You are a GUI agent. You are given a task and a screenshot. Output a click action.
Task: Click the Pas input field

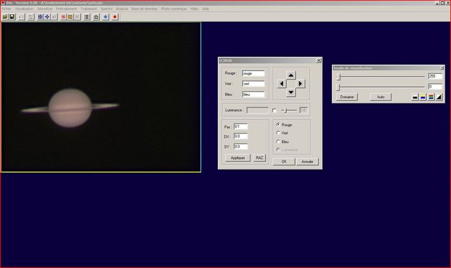point(240,126)
